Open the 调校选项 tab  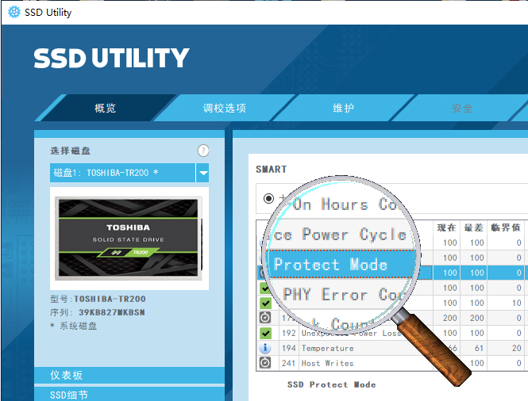click(x=225, y=108)
